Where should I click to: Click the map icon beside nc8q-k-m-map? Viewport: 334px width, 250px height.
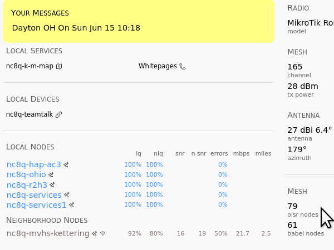coord(59,66)
